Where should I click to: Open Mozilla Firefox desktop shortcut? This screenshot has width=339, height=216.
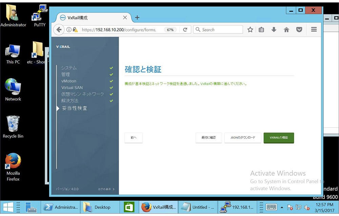click(x=13, y=167)
